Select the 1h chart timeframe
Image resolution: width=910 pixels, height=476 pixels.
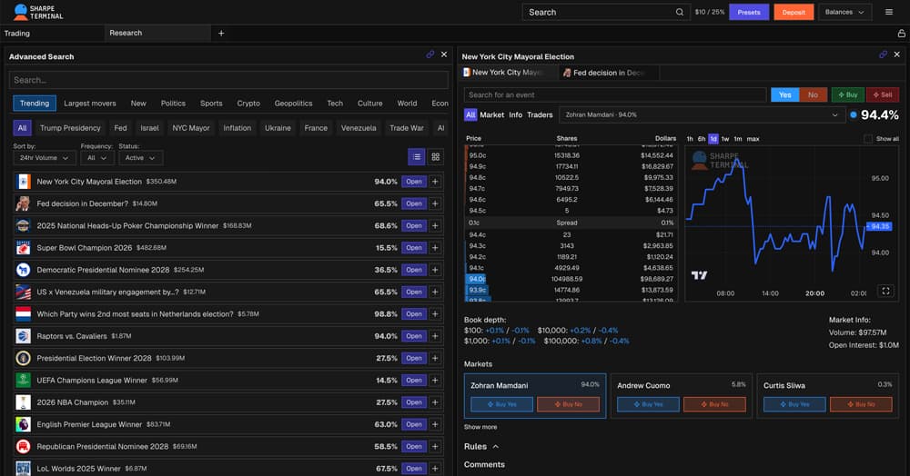pyautogui.click(x=690, y=139)
